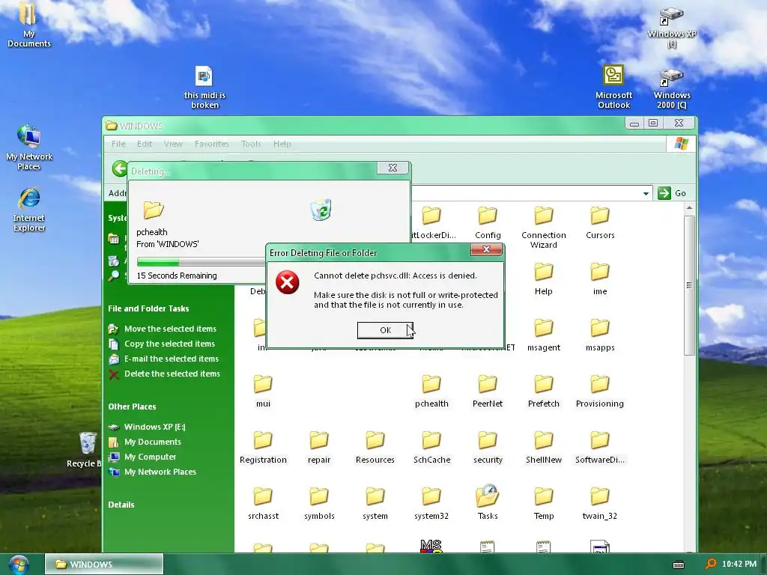Image resolution: width=767 pixels, height=575 pixels.
Task: Click E-mail the selected items
Action: click(172, 359)
